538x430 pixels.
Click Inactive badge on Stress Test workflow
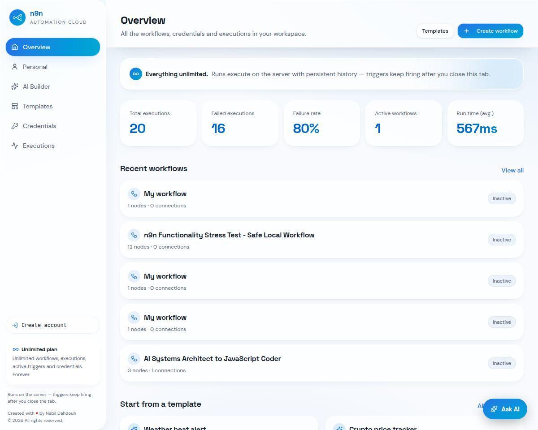pos(502,240)
